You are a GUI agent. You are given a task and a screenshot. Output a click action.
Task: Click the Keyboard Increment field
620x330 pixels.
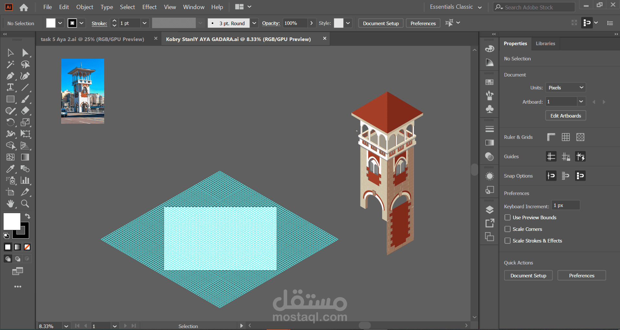click(x=566, y=205)
